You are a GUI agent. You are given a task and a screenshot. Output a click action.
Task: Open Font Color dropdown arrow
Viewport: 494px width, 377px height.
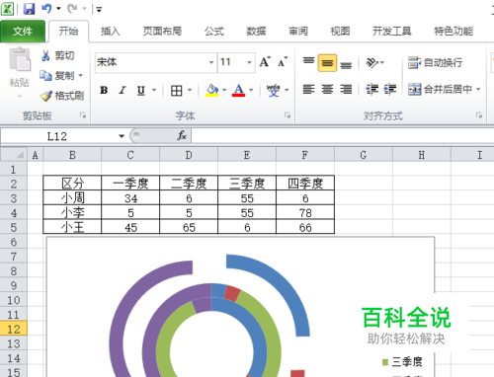251,90
